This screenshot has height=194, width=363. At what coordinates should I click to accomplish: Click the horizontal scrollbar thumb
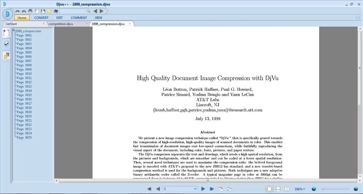click(x=208, y=181)
